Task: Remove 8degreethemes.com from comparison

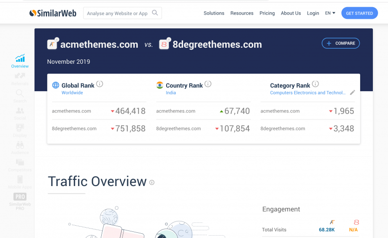Action: [169, 39]
